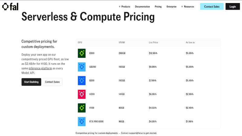242x136 pixels.
Task: Open the Pricing nav item
Action: coord(158,7)
